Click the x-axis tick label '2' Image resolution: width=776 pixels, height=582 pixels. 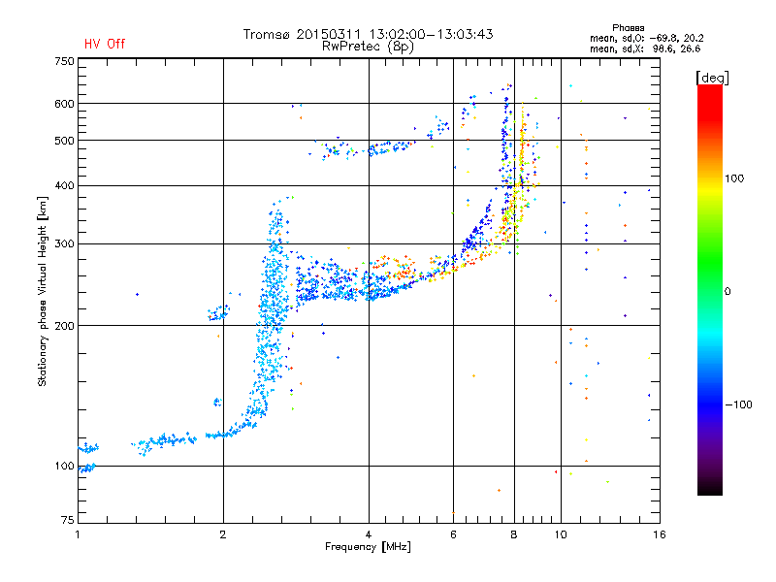pyautogui.click(x=223, y=534)
